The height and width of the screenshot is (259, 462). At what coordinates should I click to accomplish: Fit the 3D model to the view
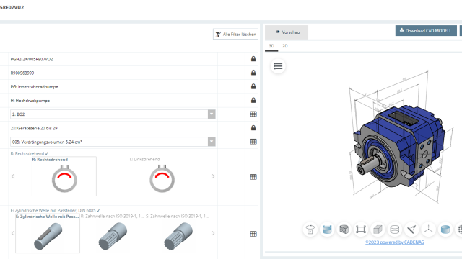pos(361,230)
